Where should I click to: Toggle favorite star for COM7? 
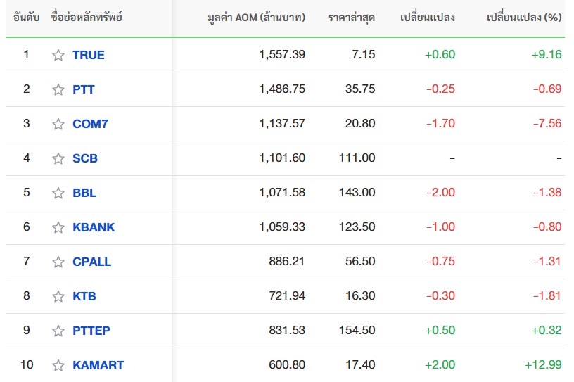click(x=58, y=124)
